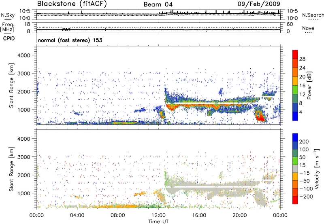Click the '18' frequency axis tick
The image size is (324, 224).
[27, 24]
